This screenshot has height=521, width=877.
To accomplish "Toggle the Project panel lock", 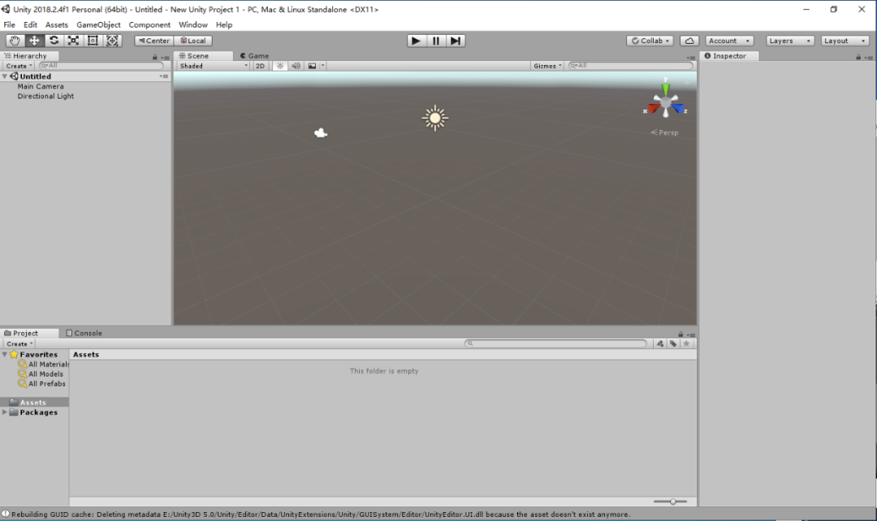I will click(x=680, y=334).
